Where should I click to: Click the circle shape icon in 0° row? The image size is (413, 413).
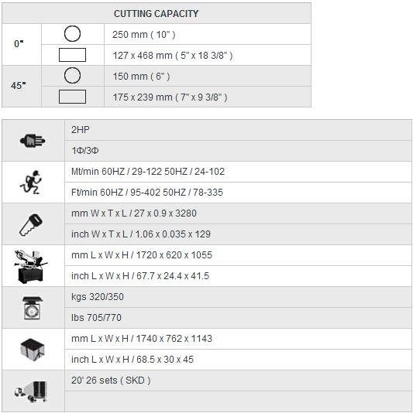tap(72, 34)
